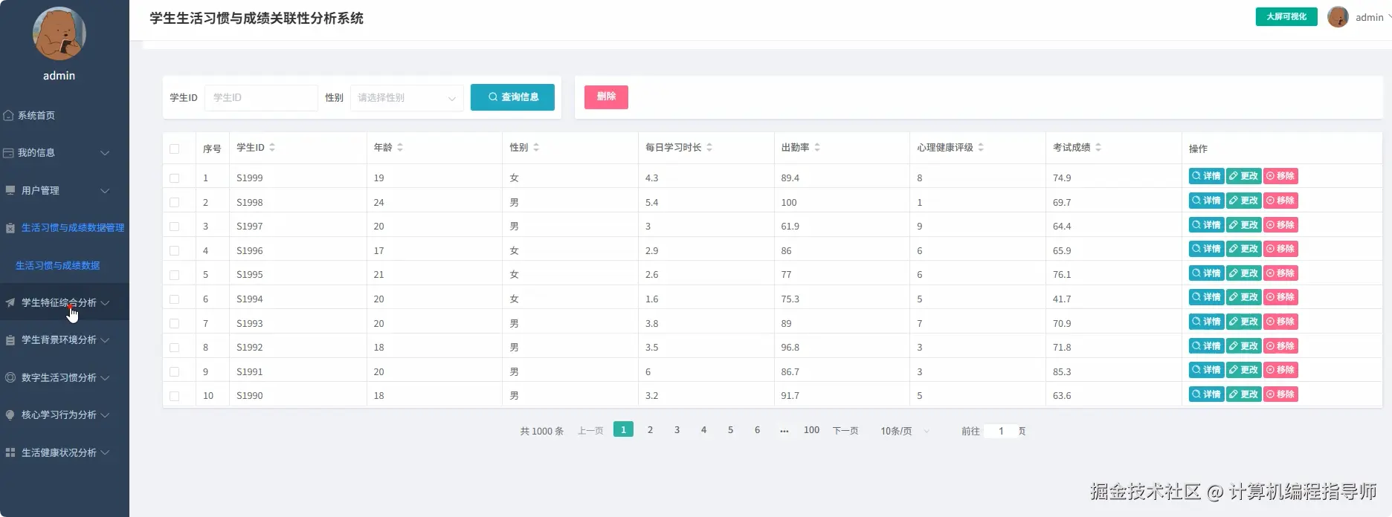1392x517 pixels.
Task: Click 下一页 next page link
Action: (845, 431)
